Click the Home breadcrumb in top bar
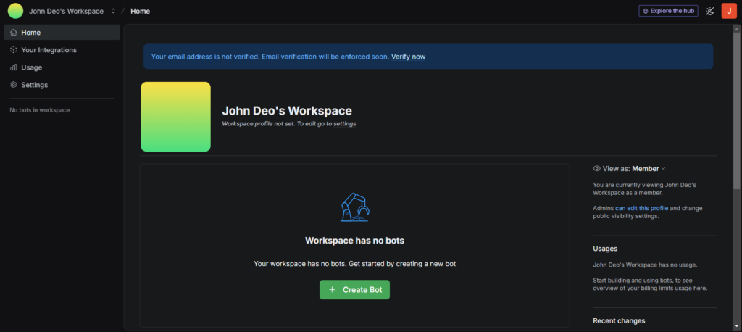Image resolution: width=742 pixels, height=332 pixels. point(141,11)
